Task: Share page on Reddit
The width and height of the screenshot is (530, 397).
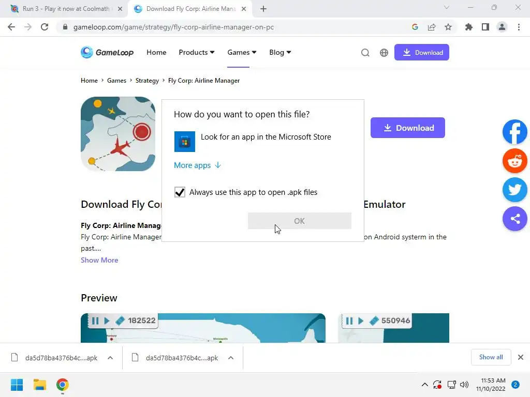Action: pos(514,161)
